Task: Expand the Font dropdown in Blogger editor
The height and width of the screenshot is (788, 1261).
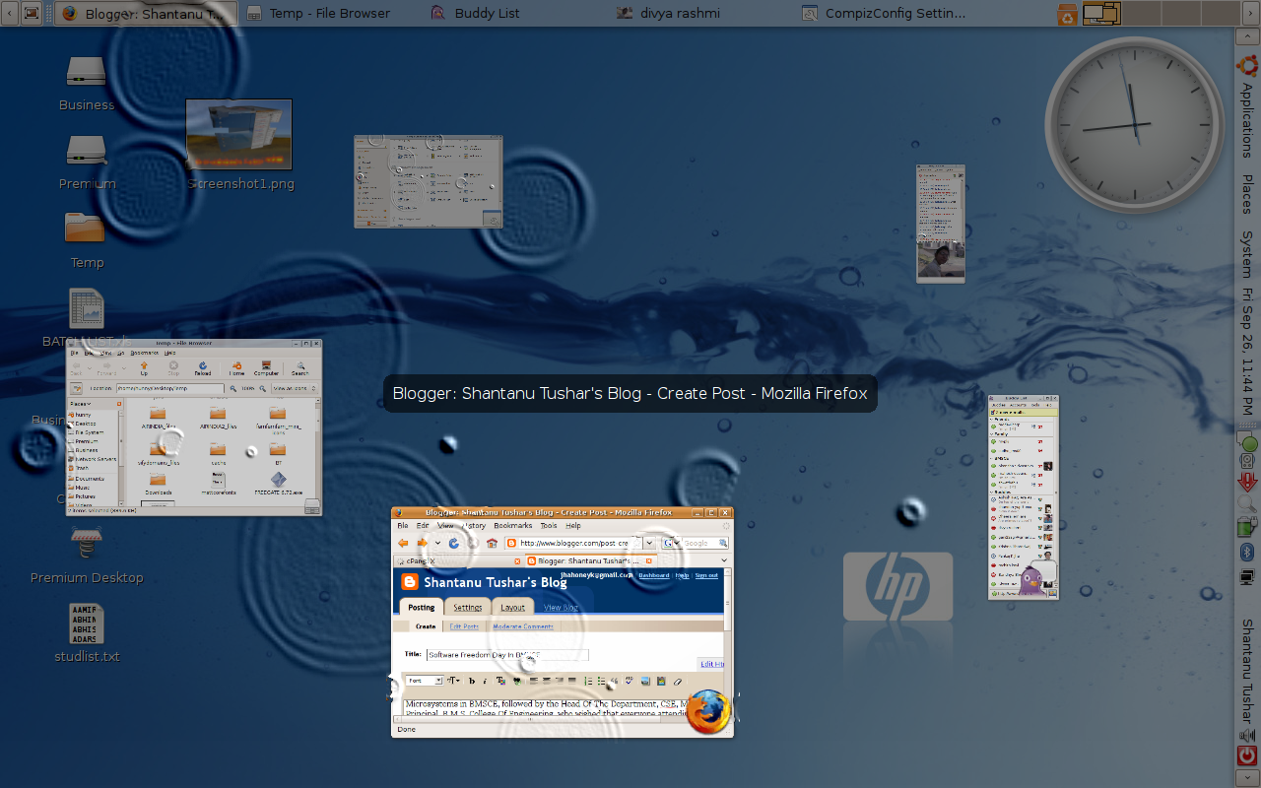Action: pos(438,681)
